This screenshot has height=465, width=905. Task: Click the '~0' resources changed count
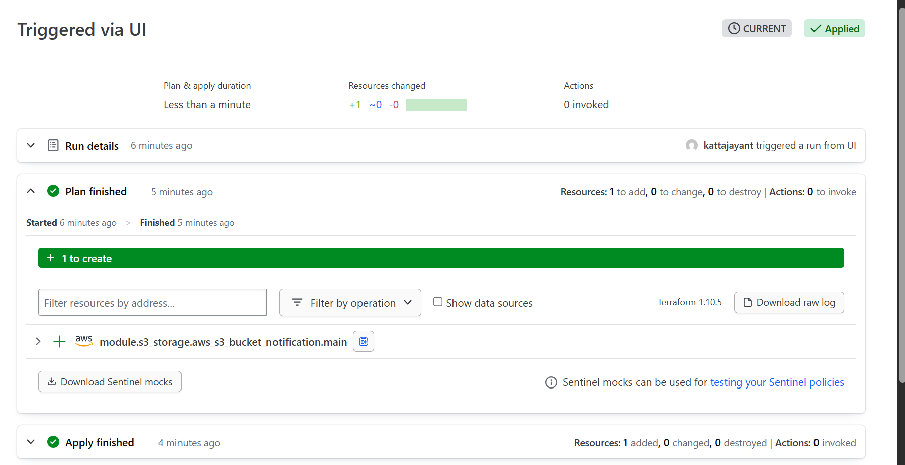coord(376,105)
